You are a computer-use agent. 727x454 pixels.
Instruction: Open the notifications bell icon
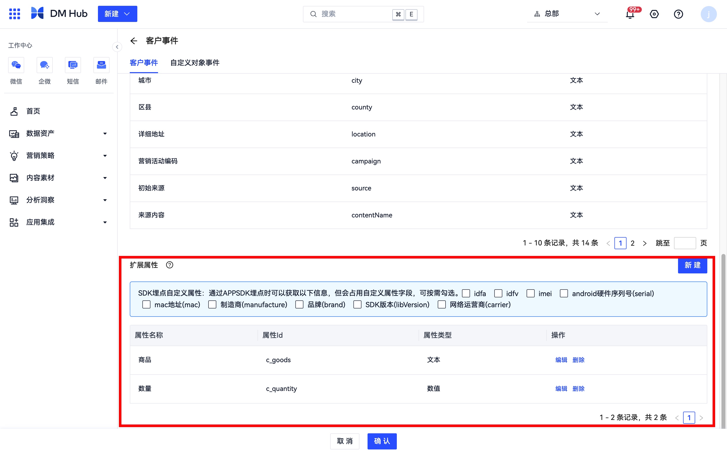630,14
